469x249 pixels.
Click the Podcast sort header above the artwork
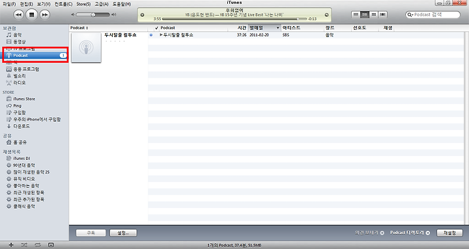tap(79, 28)
